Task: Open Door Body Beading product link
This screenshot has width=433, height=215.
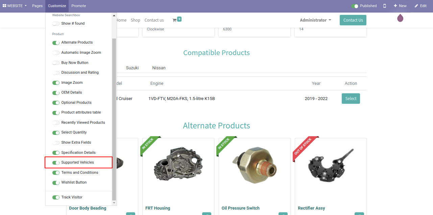Action: coord(88,208)
